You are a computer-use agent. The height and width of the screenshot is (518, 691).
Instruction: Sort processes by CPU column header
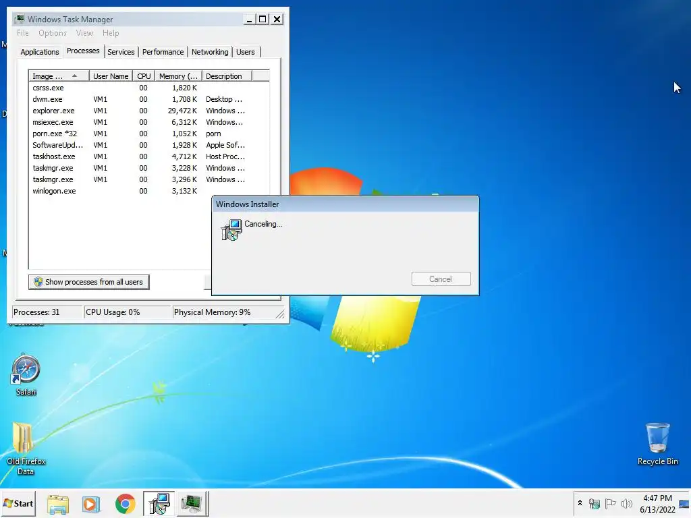144,76
